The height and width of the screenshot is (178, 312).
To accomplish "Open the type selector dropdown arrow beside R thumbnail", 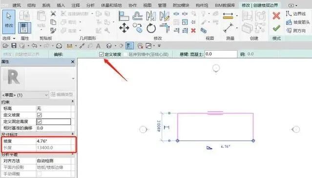I will (x=73, y=79).
